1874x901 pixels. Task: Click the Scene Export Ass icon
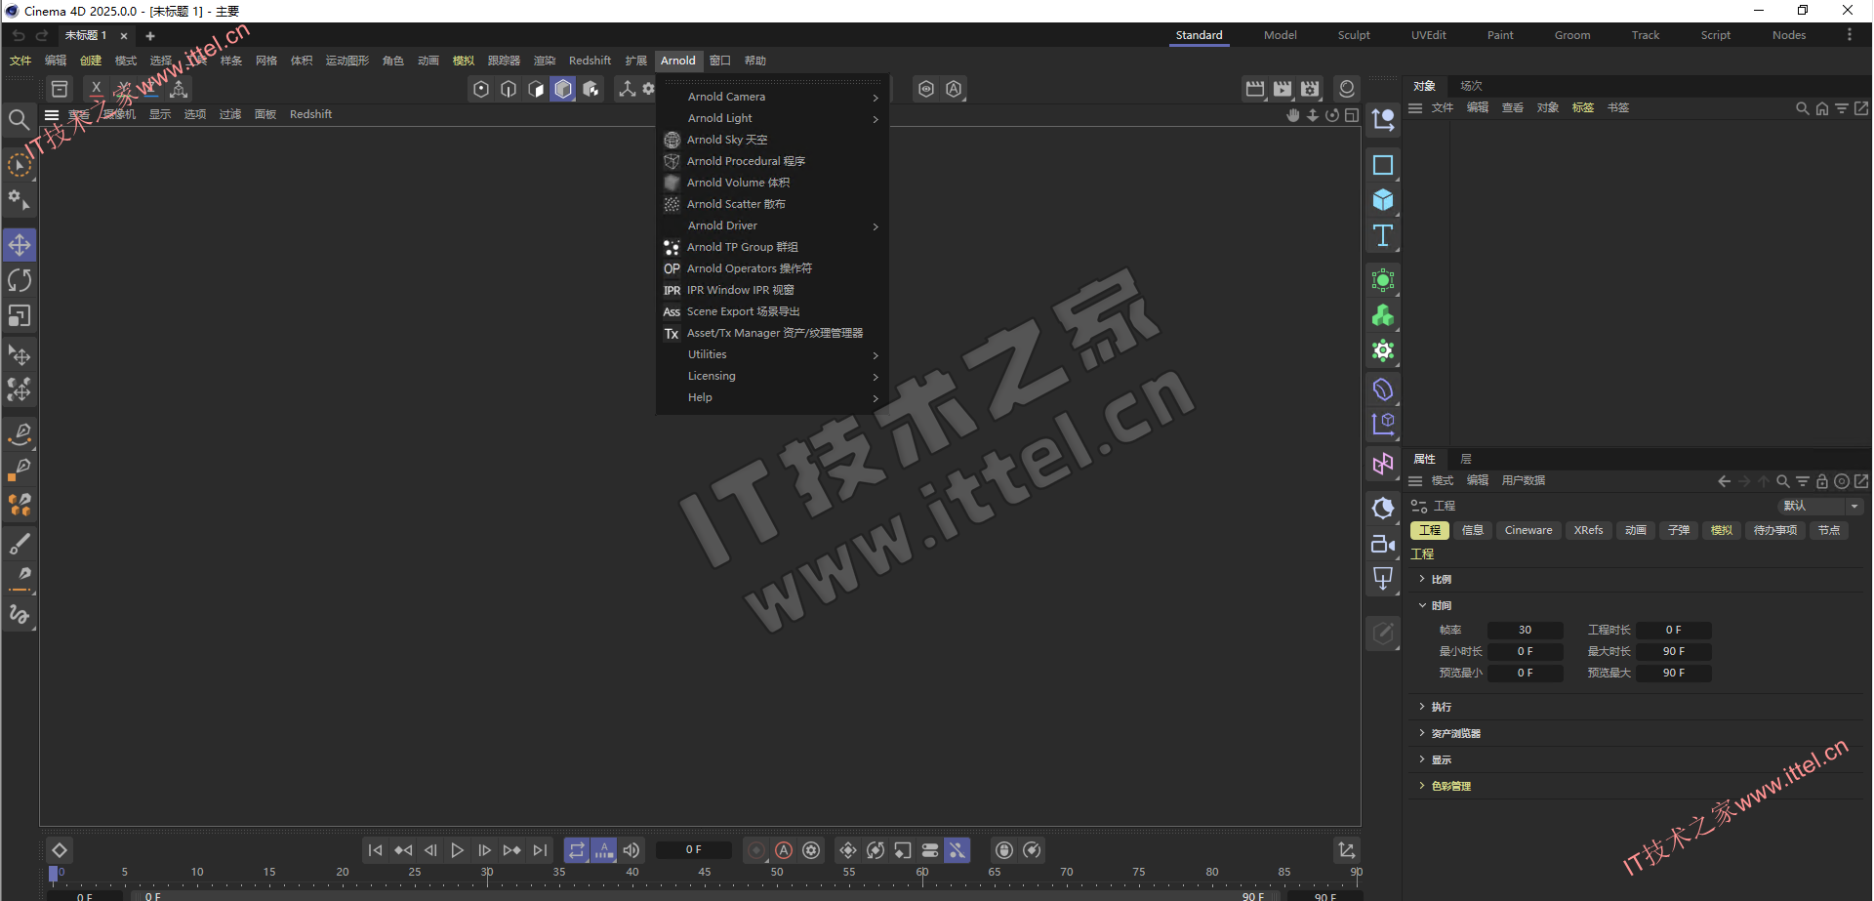click(672, 311)
